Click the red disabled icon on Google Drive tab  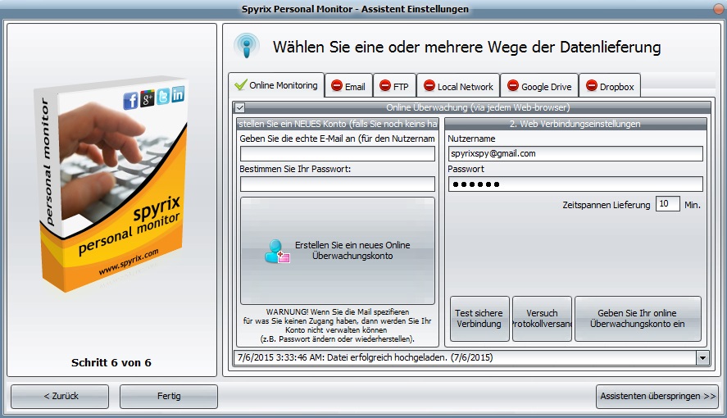[x=513, y=86]
